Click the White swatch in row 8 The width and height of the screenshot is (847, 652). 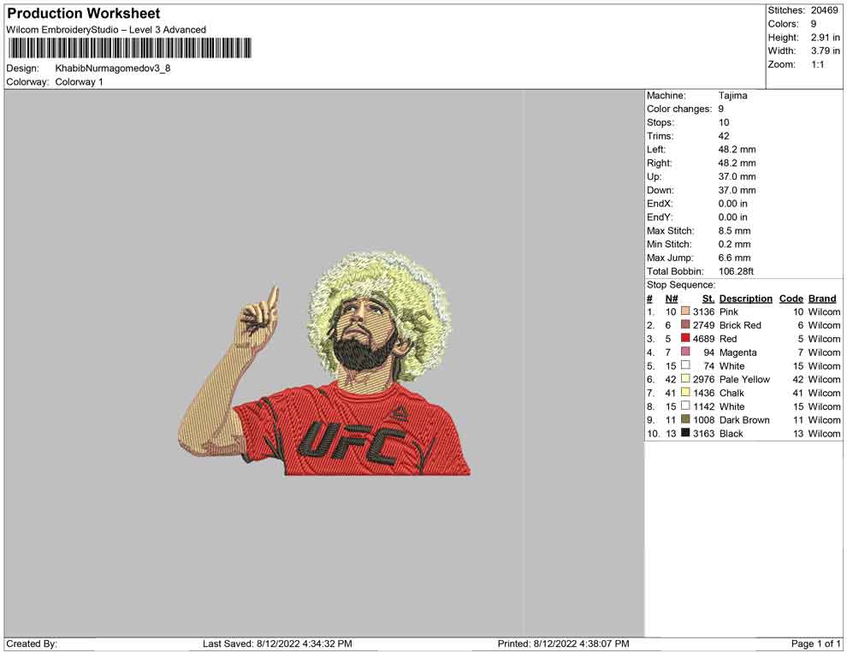click(685, 406)
